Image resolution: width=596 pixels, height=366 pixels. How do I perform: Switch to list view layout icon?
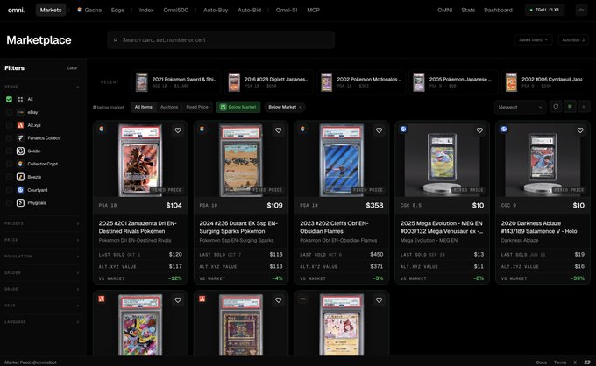pyautogui.click(x=584, y=107)
